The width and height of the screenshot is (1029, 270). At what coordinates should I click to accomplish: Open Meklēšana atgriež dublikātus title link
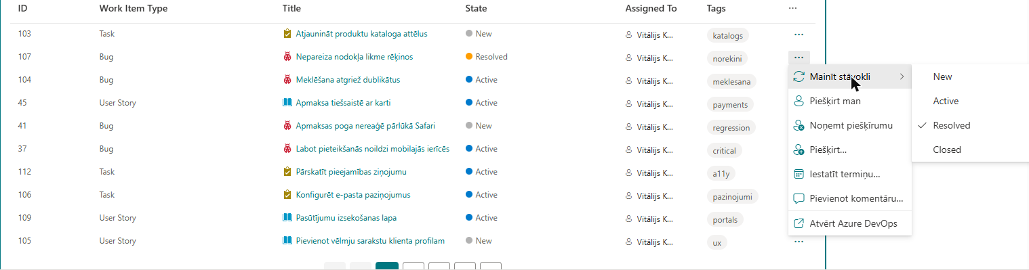pyautogui.click(x=348, y=80)
